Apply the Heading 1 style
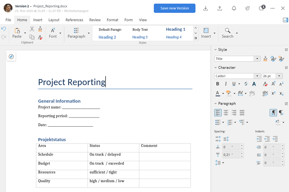This screenshot has height=192, width=289. [175, 30]
